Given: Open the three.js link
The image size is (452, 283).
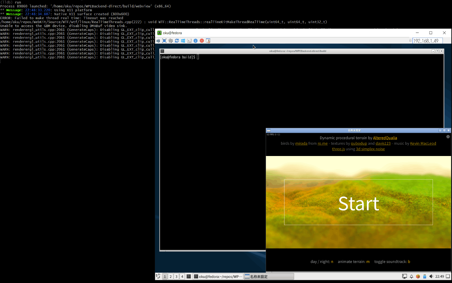Looking at the screenshot, I should click(338, 149).
